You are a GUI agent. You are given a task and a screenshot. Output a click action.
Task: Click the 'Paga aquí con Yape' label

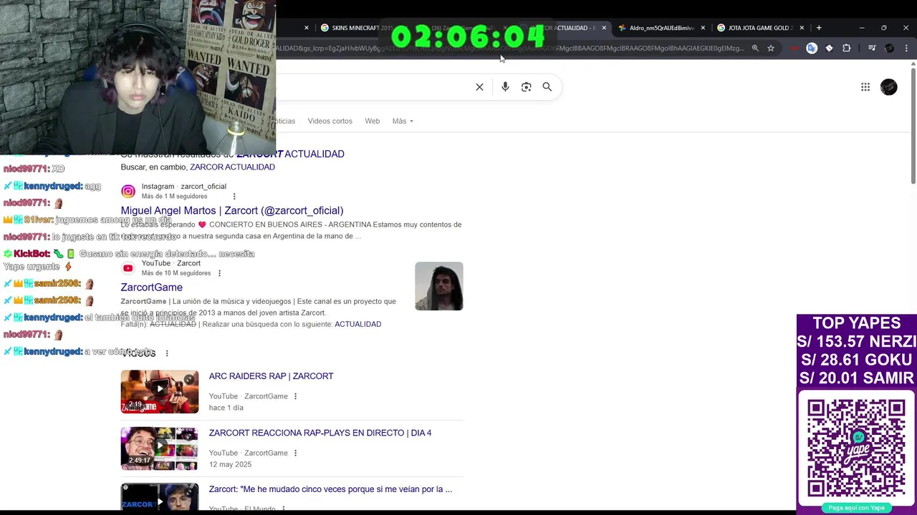[x=856, y=508]
